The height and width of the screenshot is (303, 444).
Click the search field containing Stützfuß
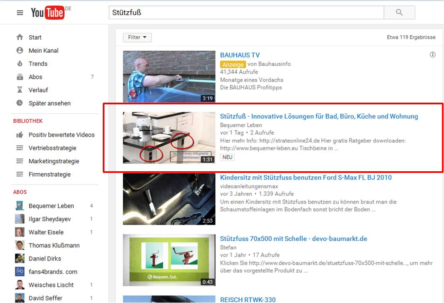pyautogui.click(x=246, y=12)
